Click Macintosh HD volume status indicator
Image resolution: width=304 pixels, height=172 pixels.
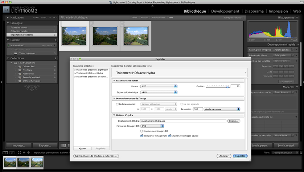[9, 46]
